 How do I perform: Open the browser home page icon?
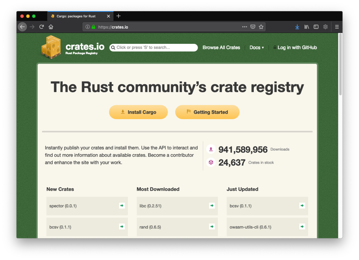[x=51, y=27]
